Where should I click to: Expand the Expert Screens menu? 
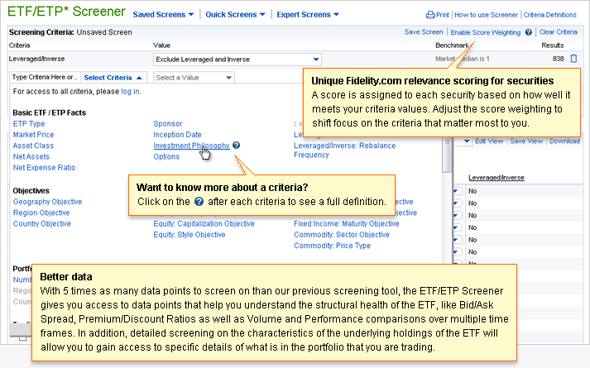coord(309,15)
